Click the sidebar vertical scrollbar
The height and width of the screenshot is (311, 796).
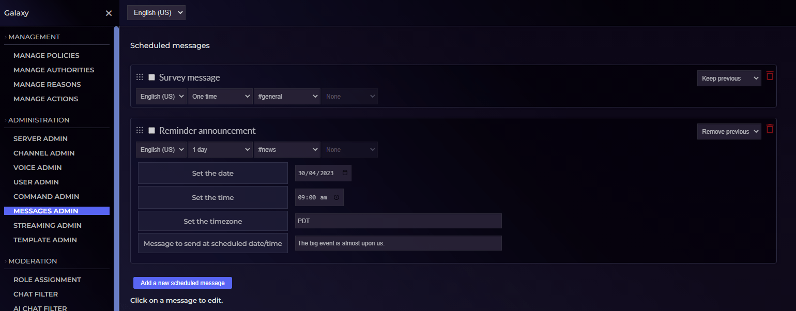(x=116, y=155)
